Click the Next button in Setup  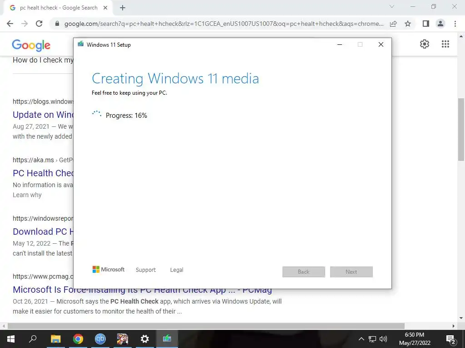point(351,272)
